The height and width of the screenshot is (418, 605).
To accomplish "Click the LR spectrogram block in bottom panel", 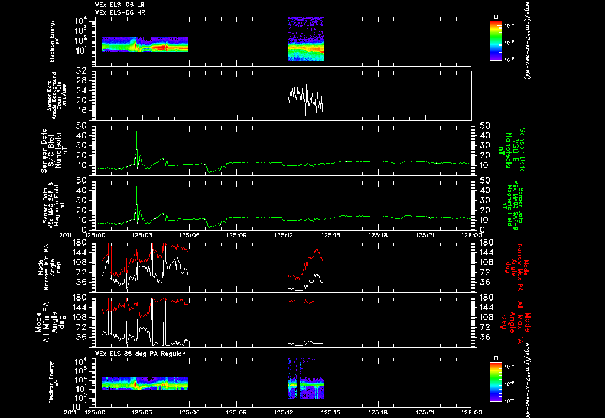I will point(145,383).
